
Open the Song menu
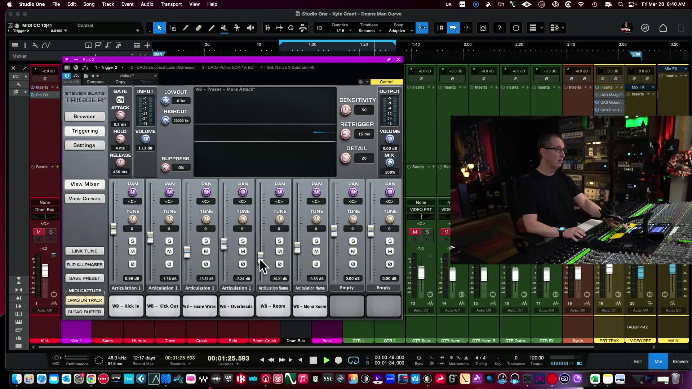(89, 4)
